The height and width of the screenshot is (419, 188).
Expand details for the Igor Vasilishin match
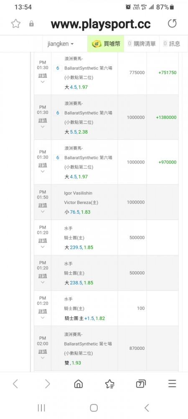coord(43,205)
